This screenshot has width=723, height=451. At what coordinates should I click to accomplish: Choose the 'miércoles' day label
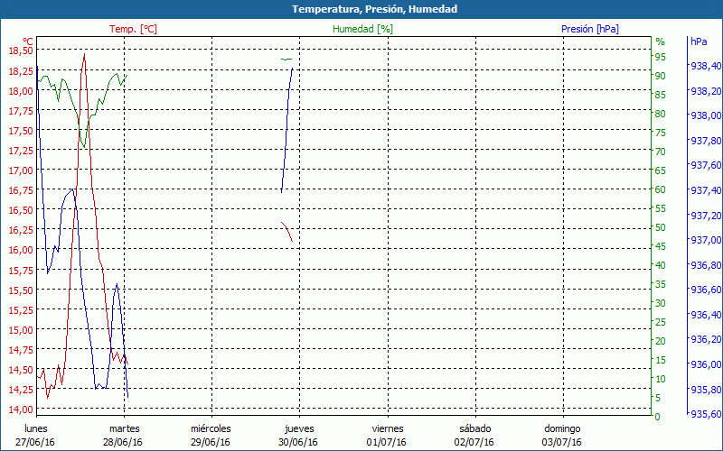point(211,428)
